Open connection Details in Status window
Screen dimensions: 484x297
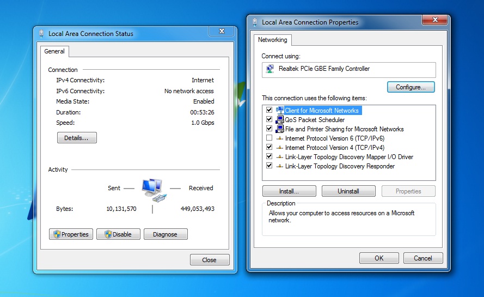(77, 138)
